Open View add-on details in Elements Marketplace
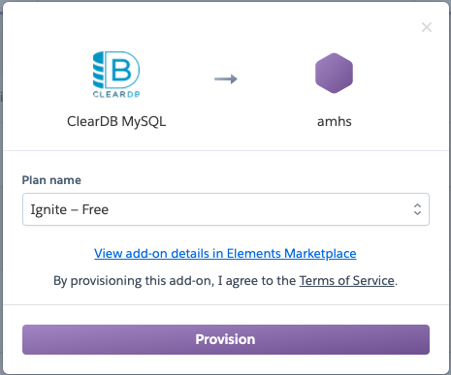This screenshot has height=375, width=451. coord(225,254)
